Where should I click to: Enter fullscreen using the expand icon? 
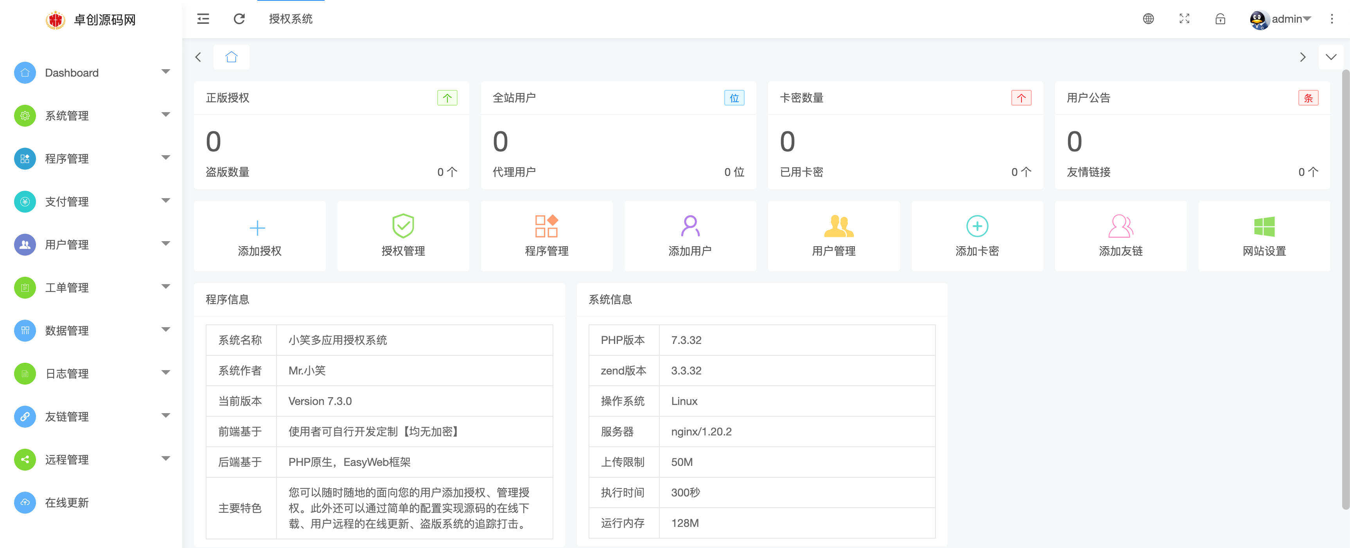pos(1185,19)
